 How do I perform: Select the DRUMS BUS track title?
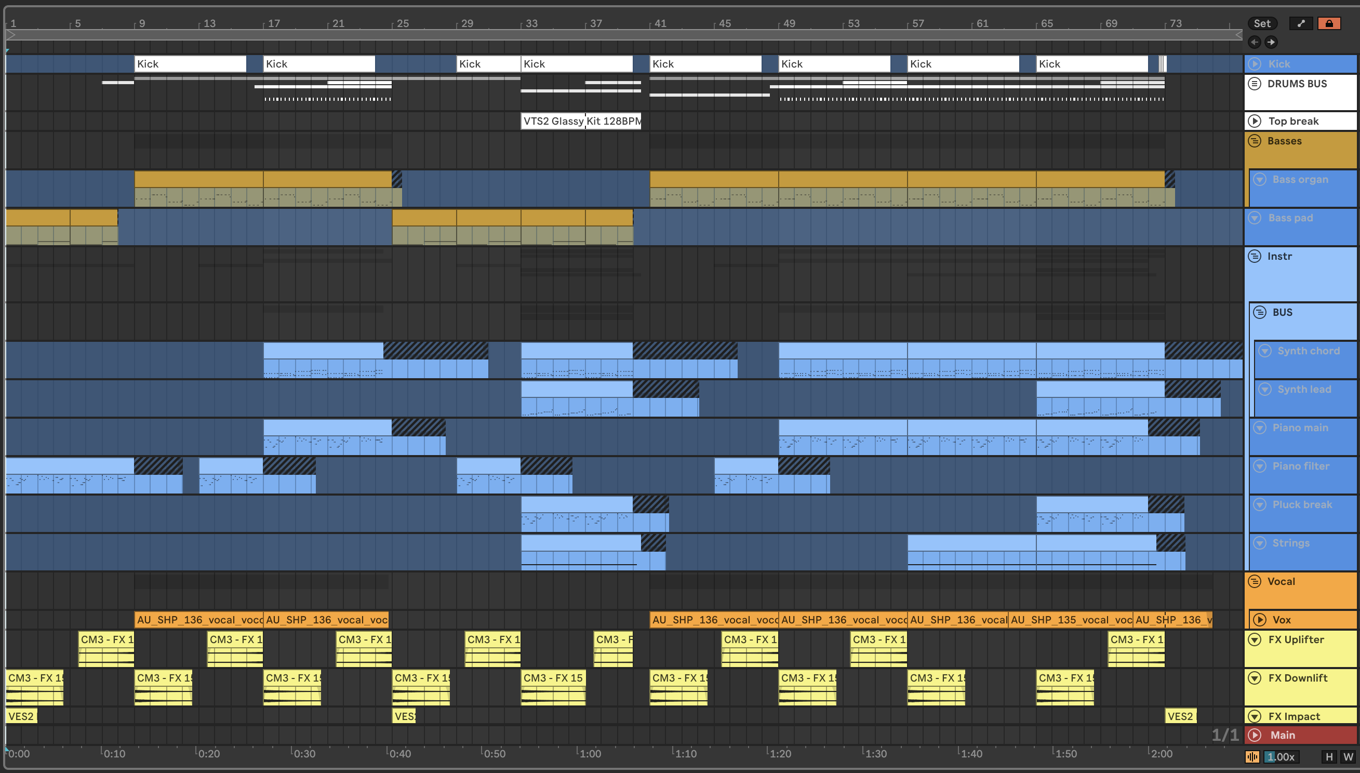pyautogui.click(x=1297, y=83)
